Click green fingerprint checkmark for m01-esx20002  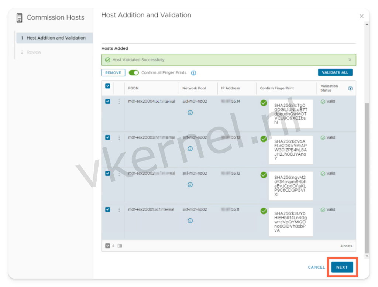[x=264, y=175]
